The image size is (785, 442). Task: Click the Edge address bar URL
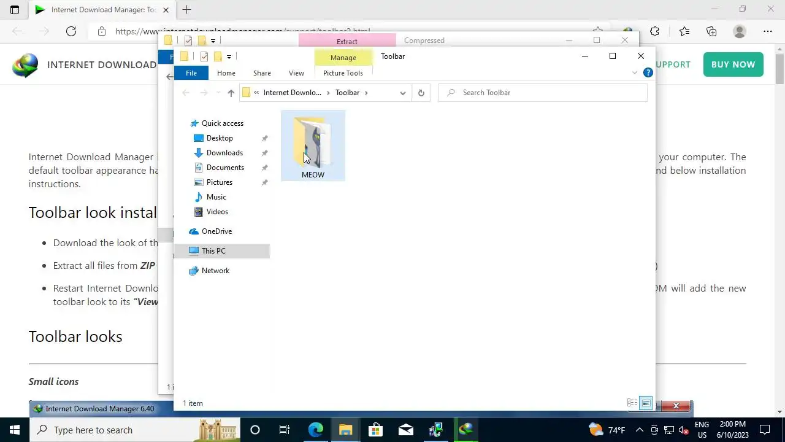242,31
